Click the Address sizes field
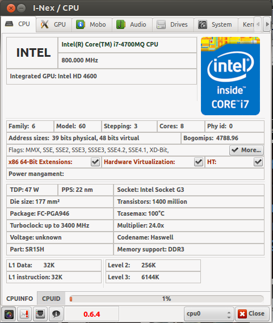273x323 pixels. coord(94,138)
